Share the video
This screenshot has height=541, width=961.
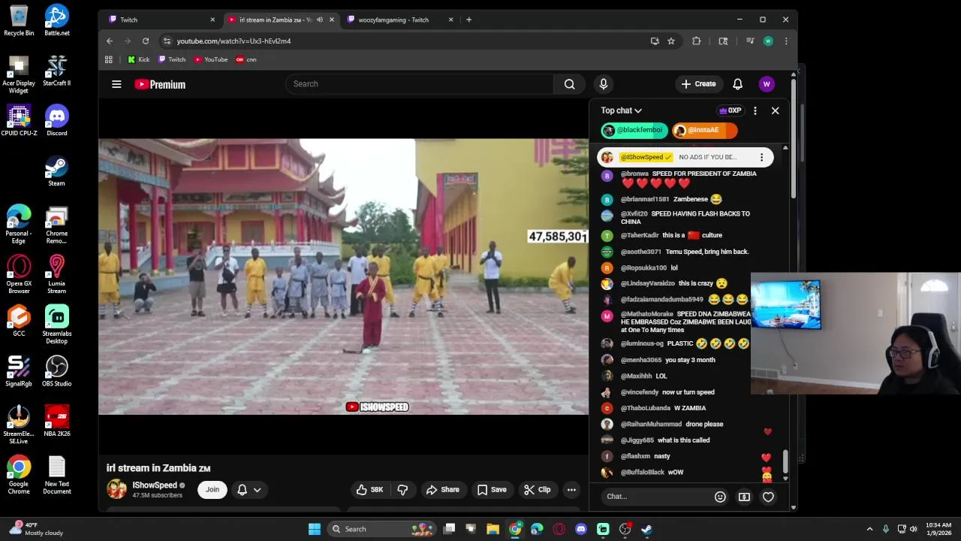tap(443, 490)
